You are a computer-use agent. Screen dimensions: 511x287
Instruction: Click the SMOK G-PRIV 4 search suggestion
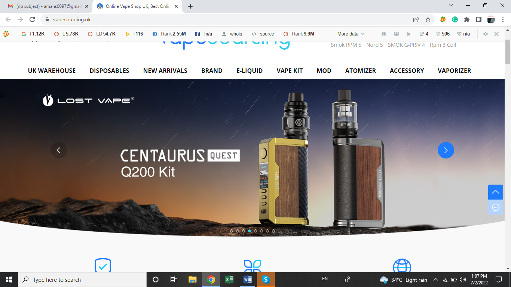coord(406,45)
